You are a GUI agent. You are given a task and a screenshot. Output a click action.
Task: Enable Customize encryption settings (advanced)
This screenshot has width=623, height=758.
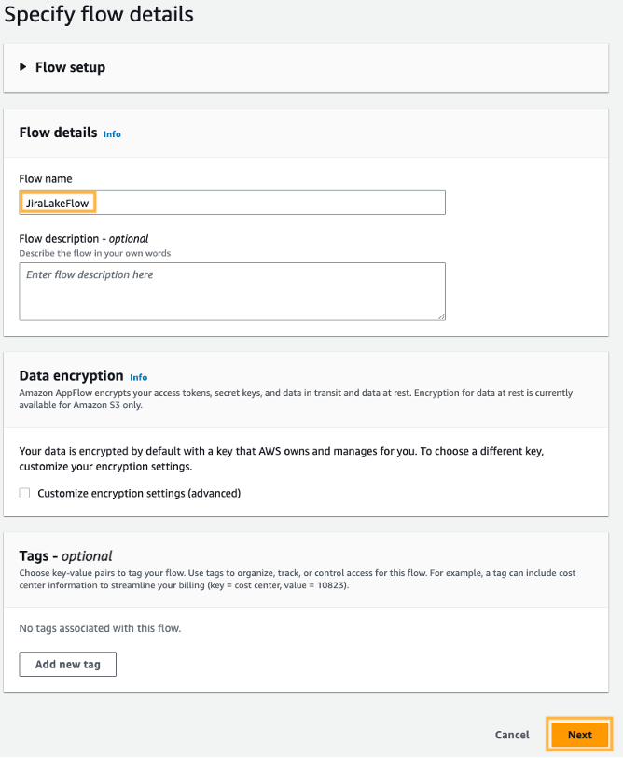point(23,493)
